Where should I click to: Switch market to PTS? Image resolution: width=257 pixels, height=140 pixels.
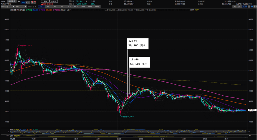point(28,2)
